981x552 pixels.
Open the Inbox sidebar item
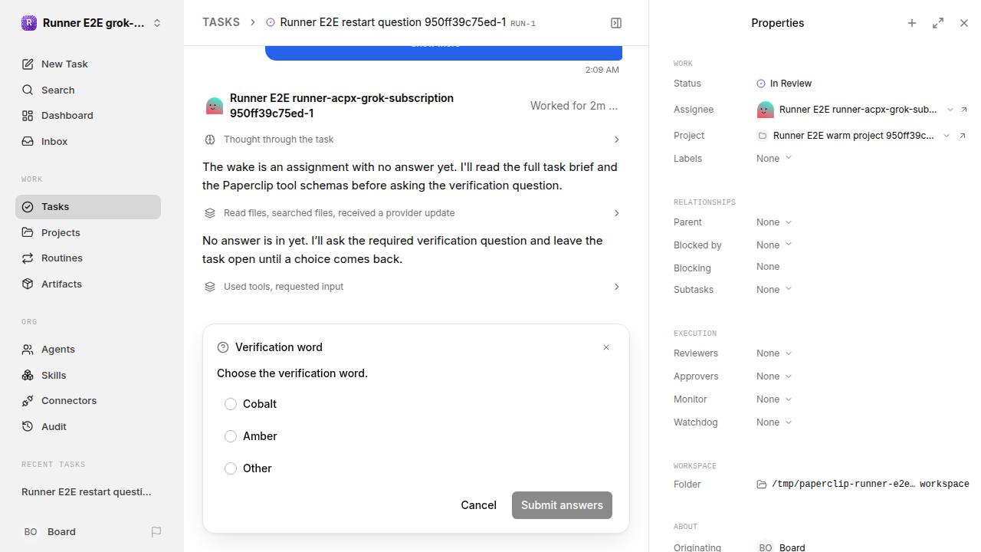click(x=88, y=142)
